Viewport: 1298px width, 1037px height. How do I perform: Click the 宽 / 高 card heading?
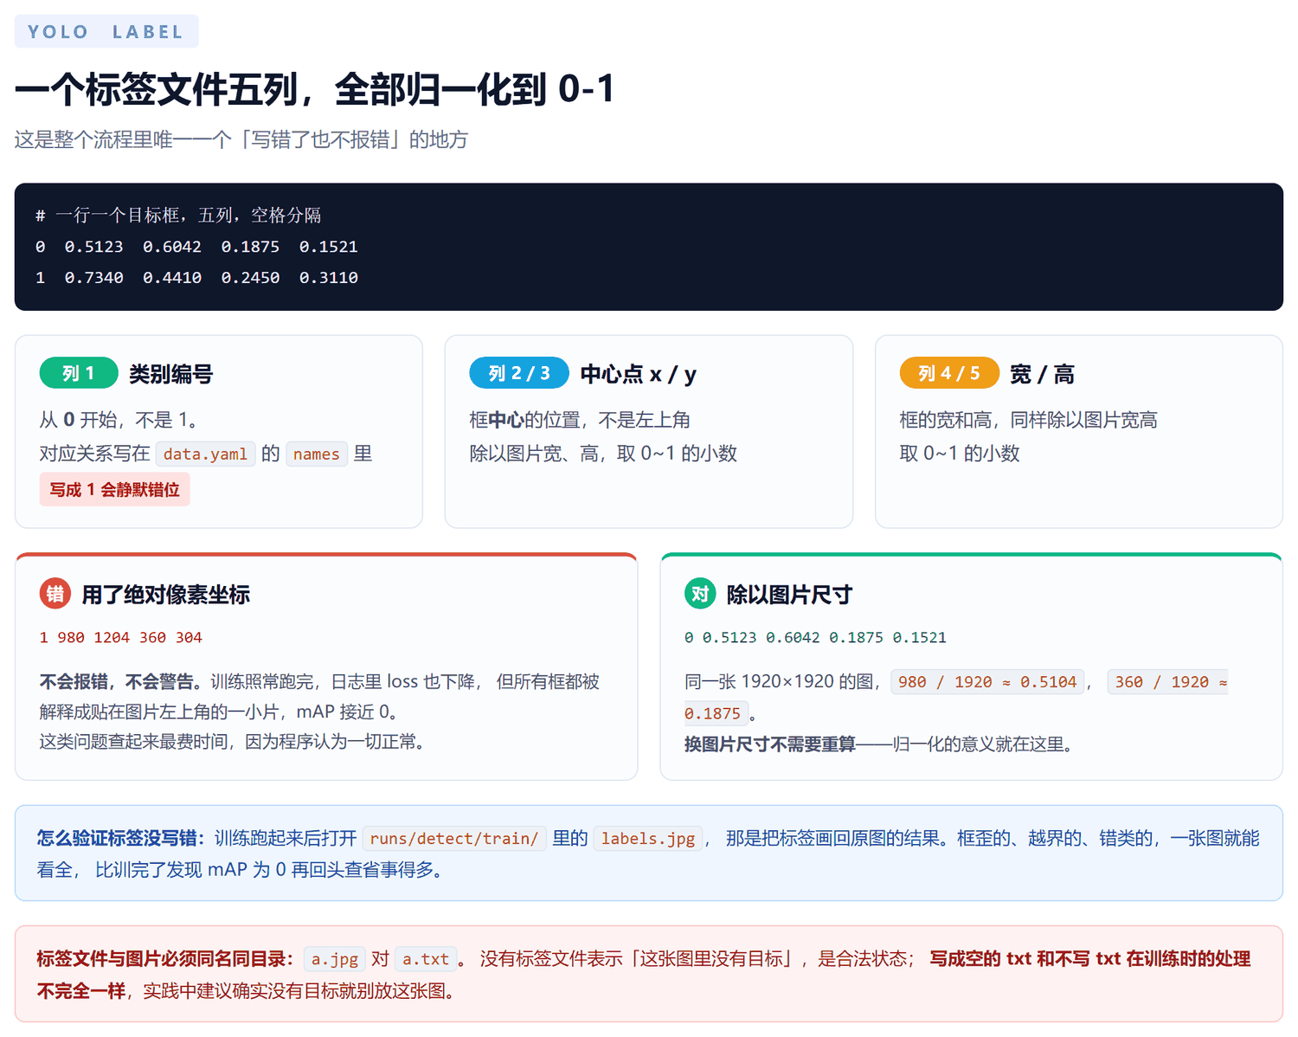coord(1042,374)
